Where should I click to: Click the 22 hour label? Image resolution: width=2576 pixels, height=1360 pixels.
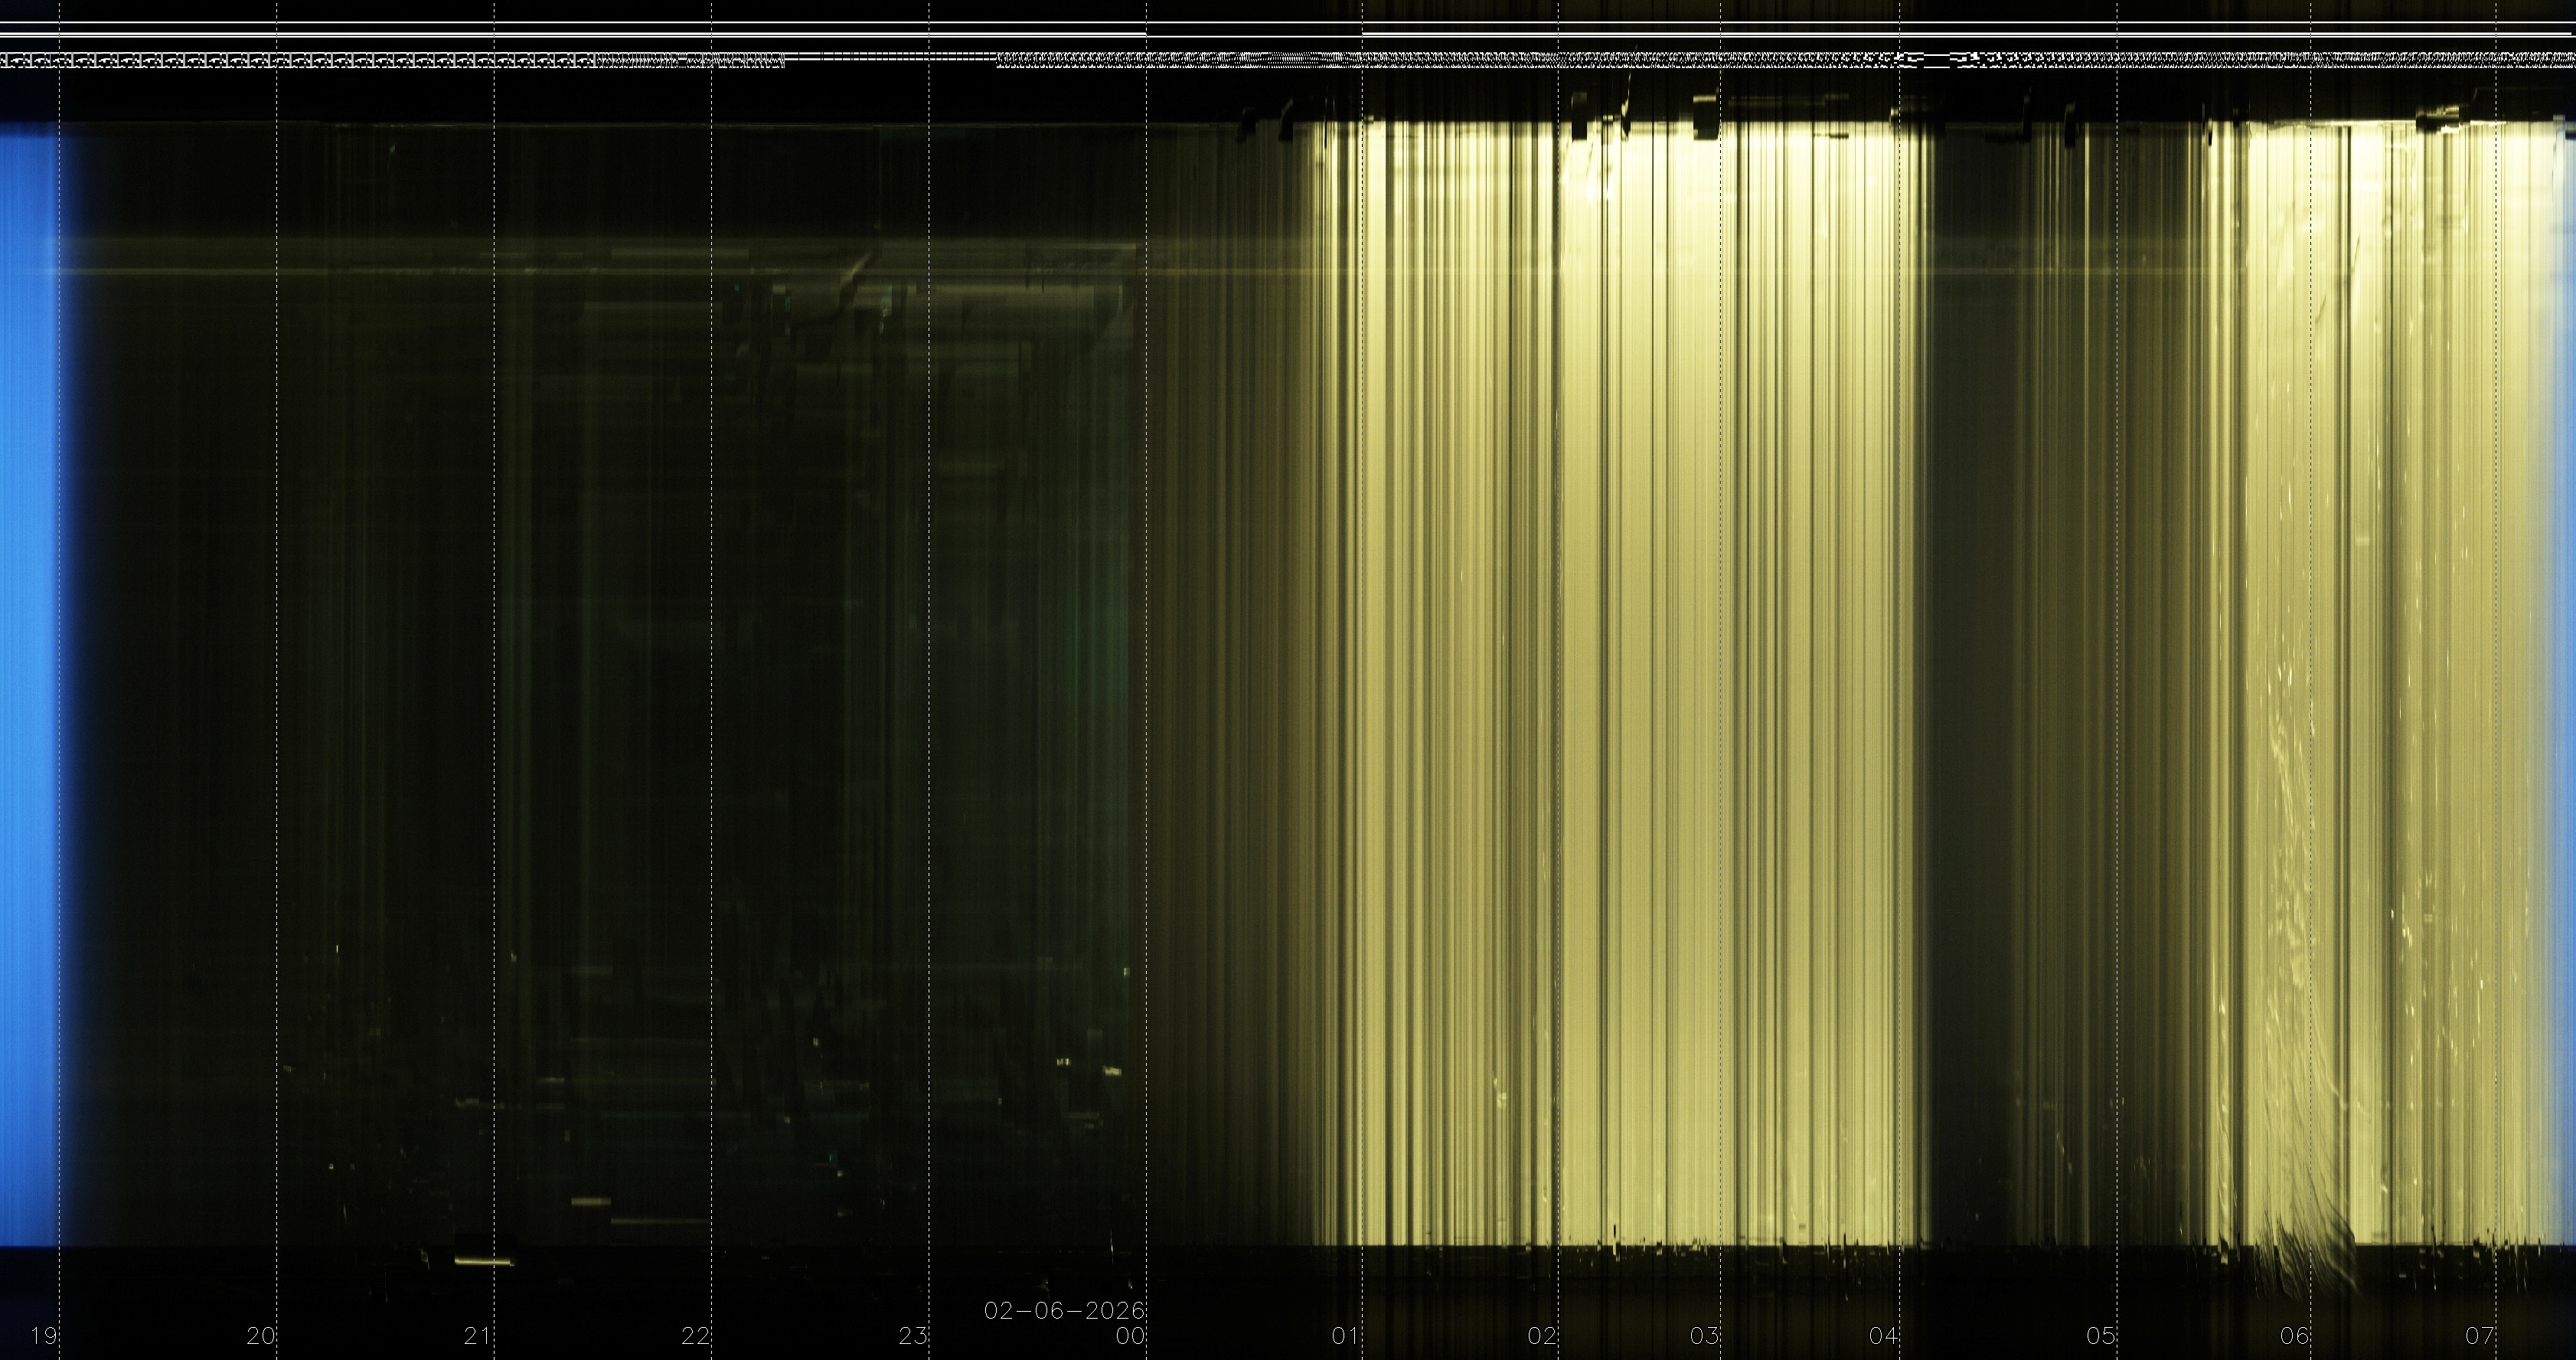pyautogui.click(x=696, y=1335)
